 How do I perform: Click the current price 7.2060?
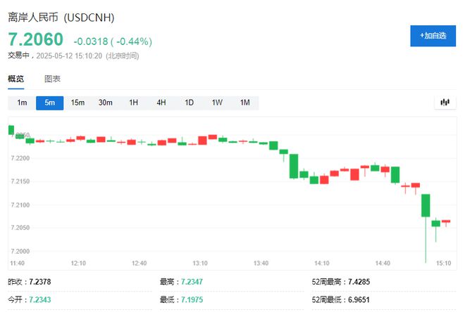click(x=36, y=39)
